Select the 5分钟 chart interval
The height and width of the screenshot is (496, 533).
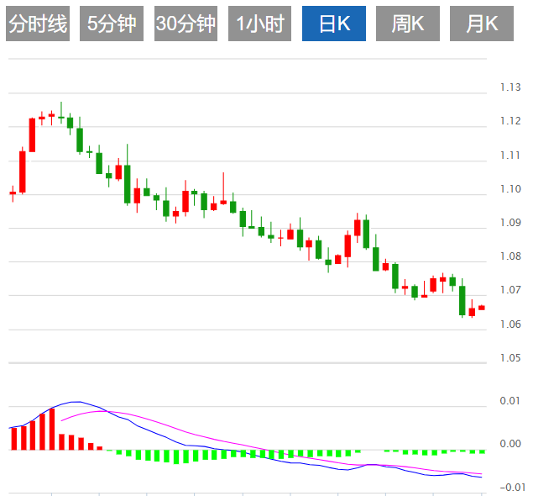(x=112, y=24)
